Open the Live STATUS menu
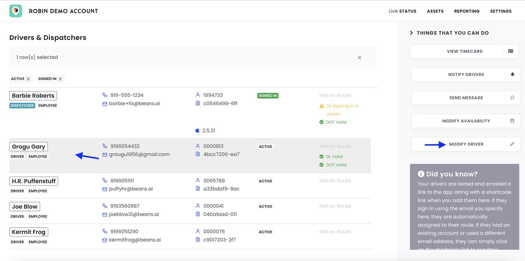The image size is (525, 261). click(x=402, y=11)
